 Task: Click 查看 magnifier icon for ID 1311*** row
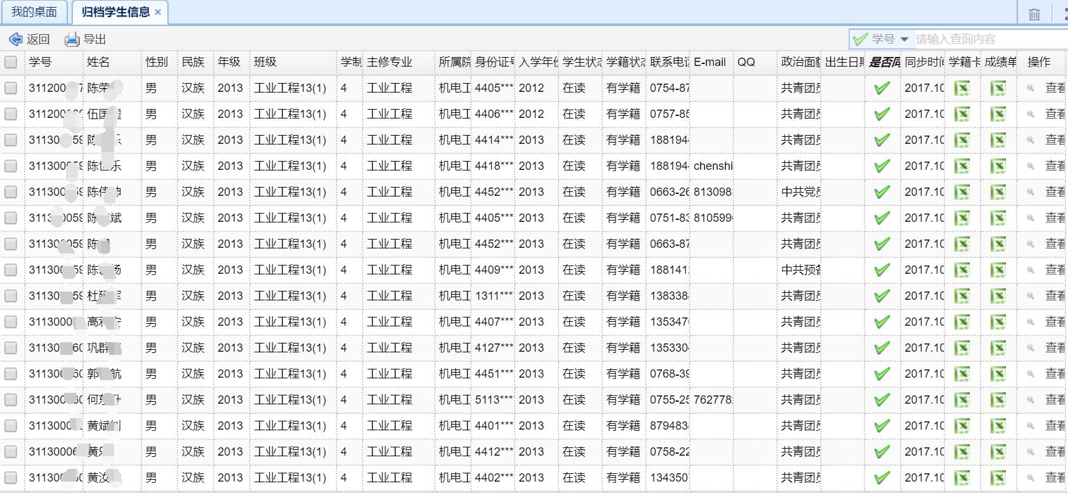(1031, 296)
